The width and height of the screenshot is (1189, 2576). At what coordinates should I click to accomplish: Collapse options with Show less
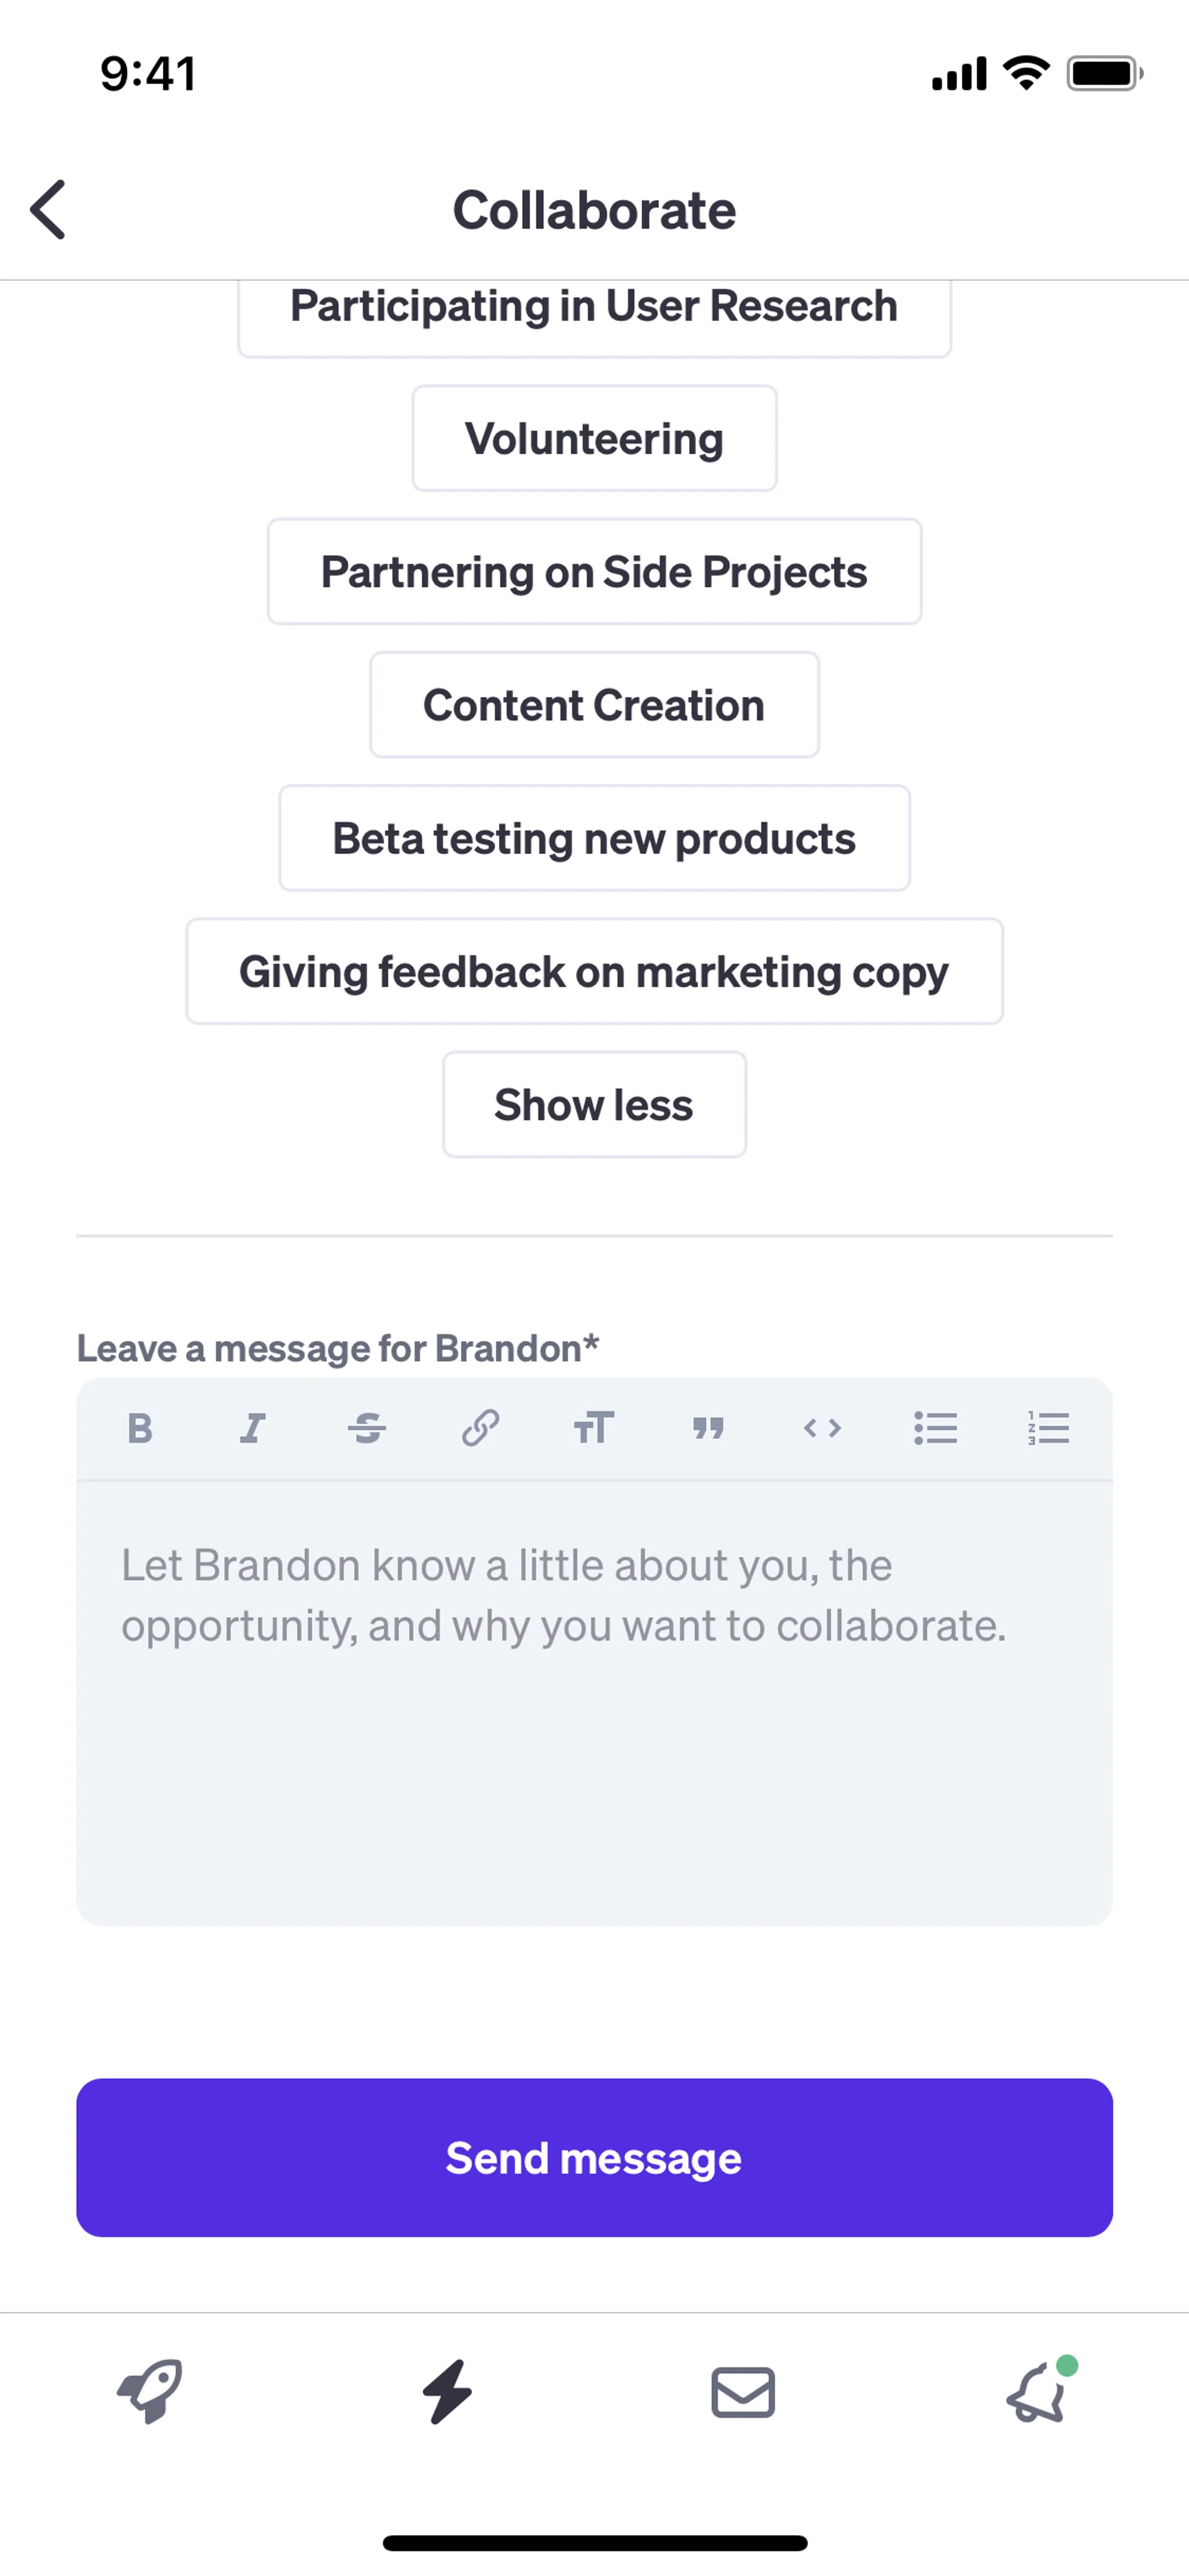coord(594,1105)
